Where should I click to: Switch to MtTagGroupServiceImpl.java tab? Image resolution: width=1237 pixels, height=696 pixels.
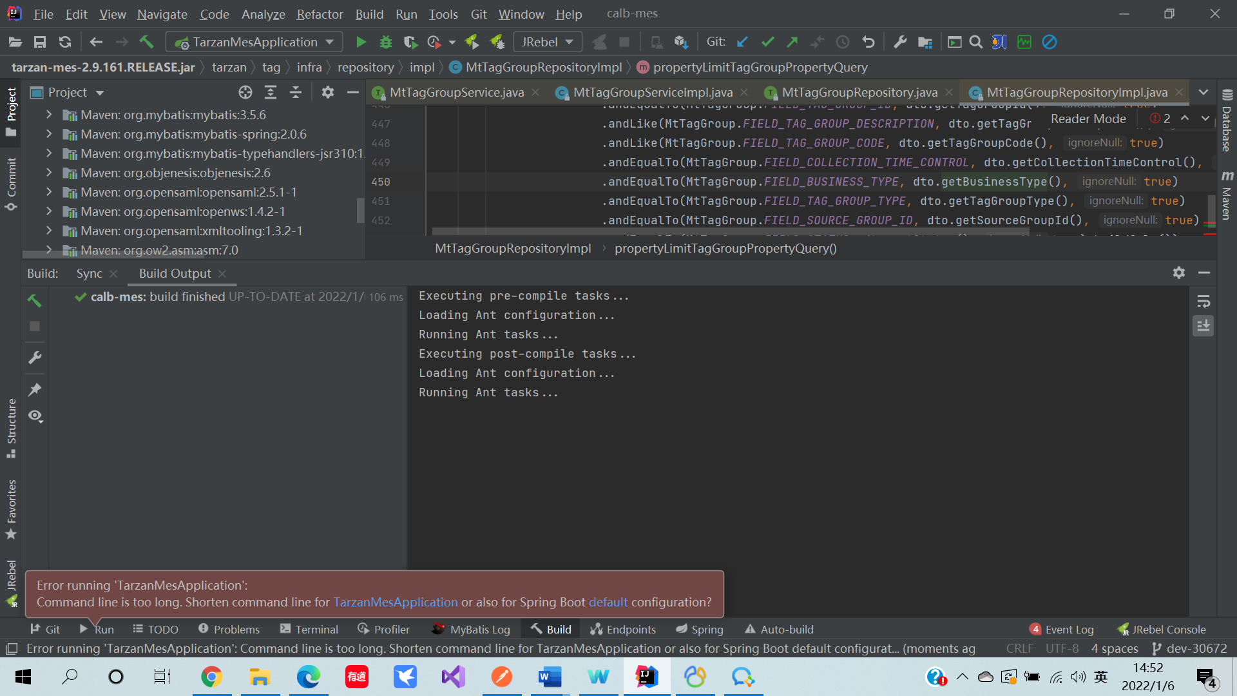[652, 92]
